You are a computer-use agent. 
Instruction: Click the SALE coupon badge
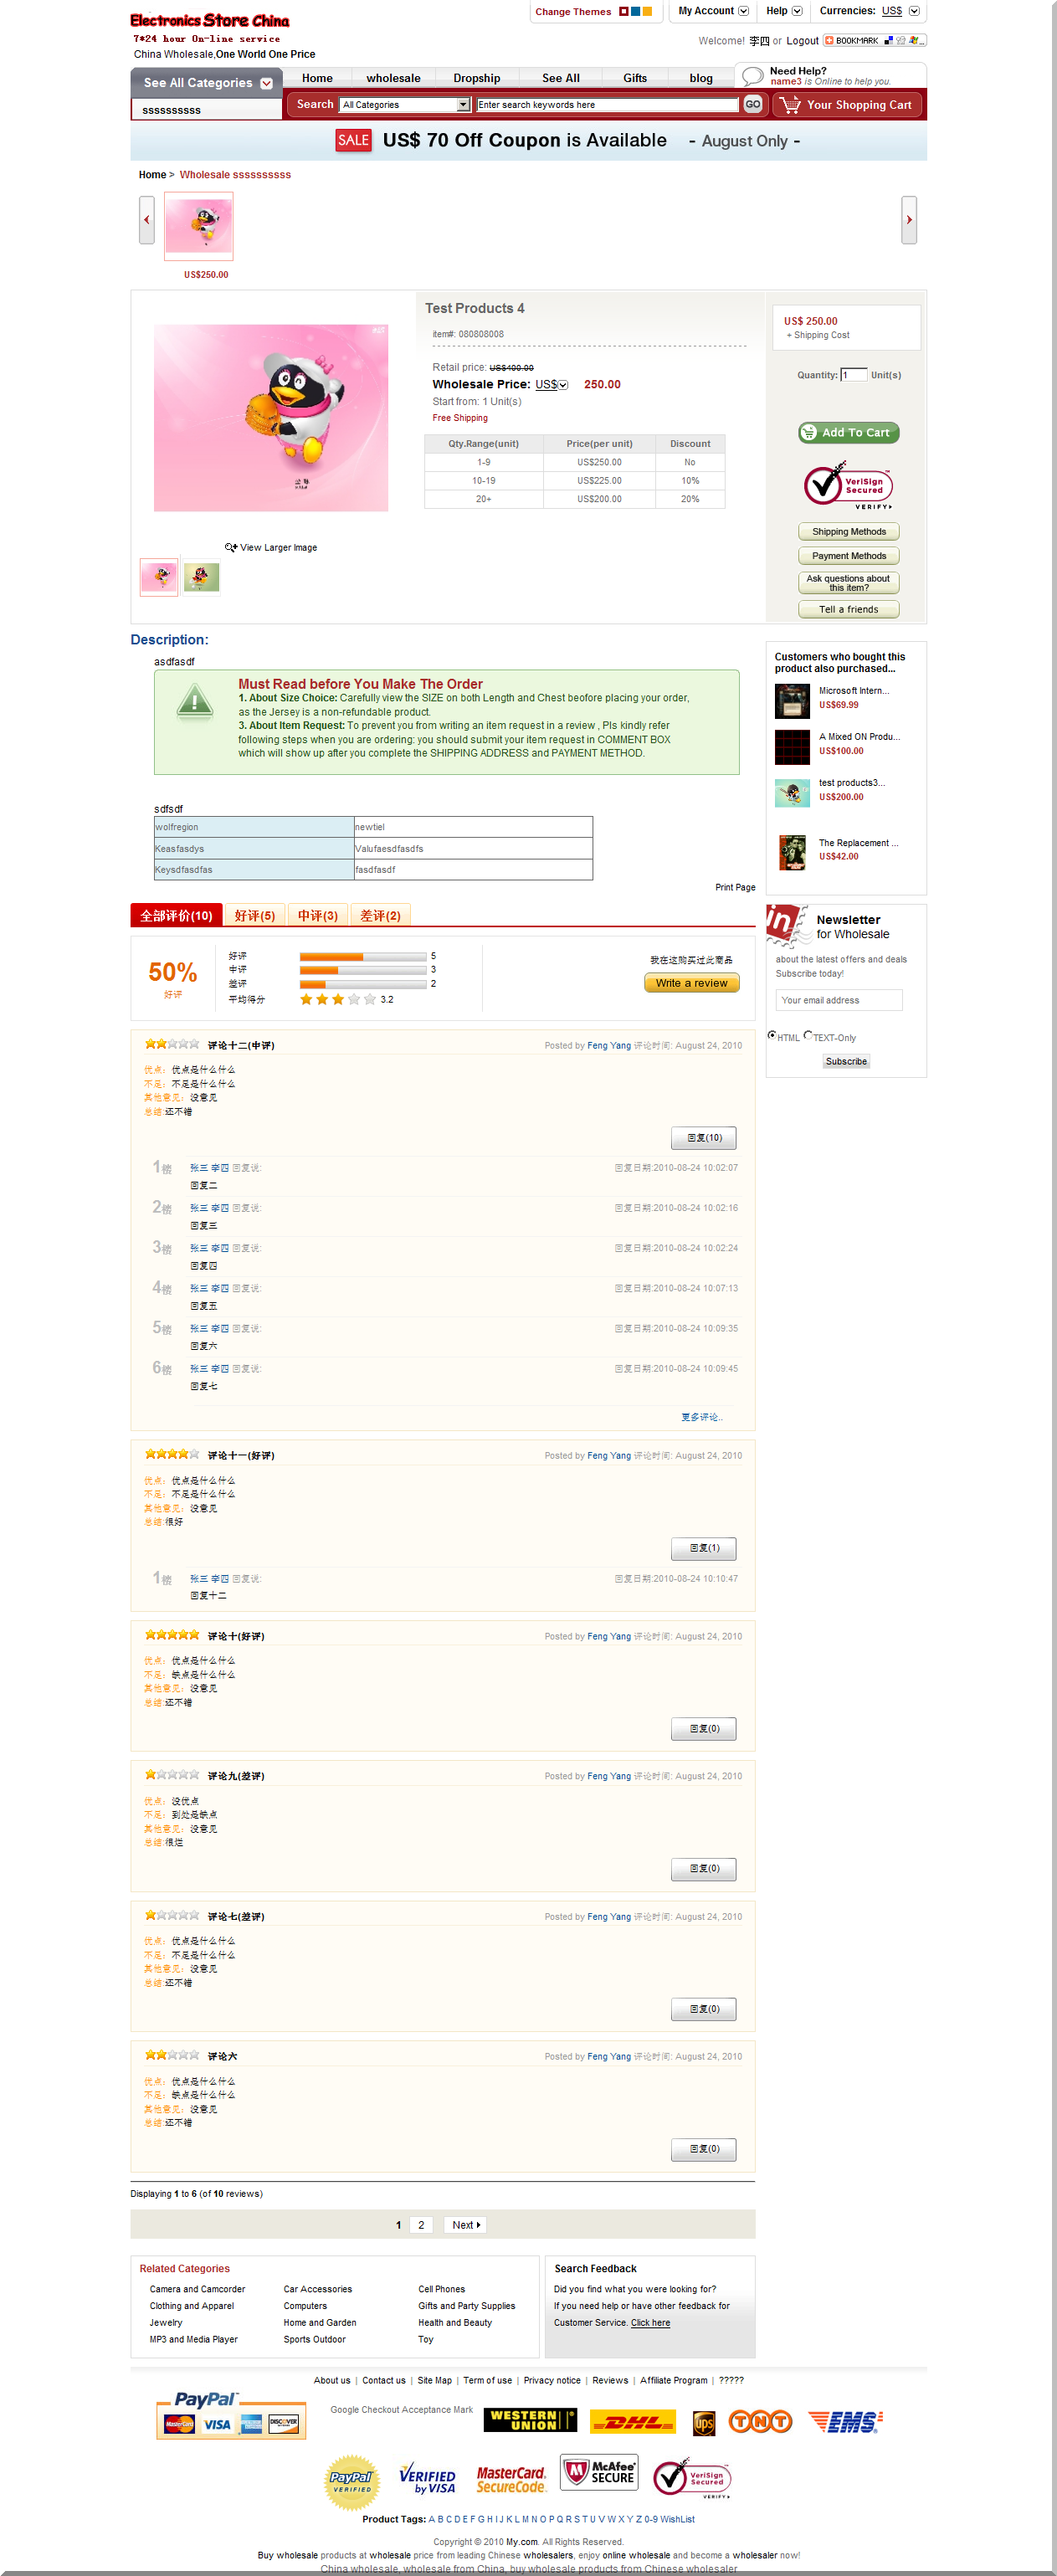click(x=353, y=141)
